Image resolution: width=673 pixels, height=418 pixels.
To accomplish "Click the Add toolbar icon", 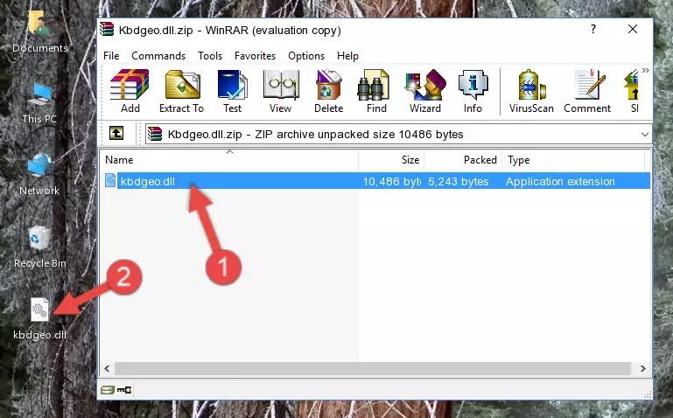I will [130, 91].
